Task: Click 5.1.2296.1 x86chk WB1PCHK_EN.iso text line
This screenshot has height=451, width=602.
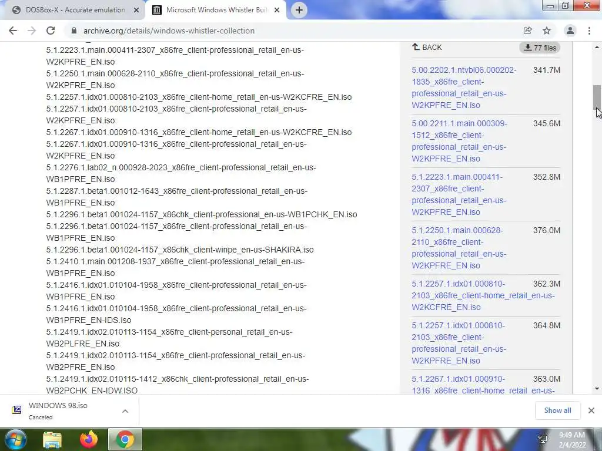Action: pos(202,214)
